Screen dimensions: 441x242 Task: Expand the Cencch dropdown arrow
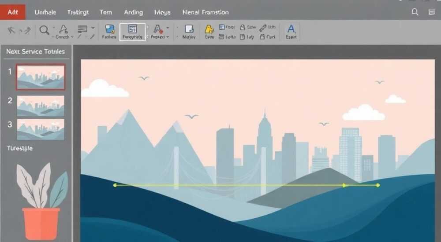click(72, 37)
